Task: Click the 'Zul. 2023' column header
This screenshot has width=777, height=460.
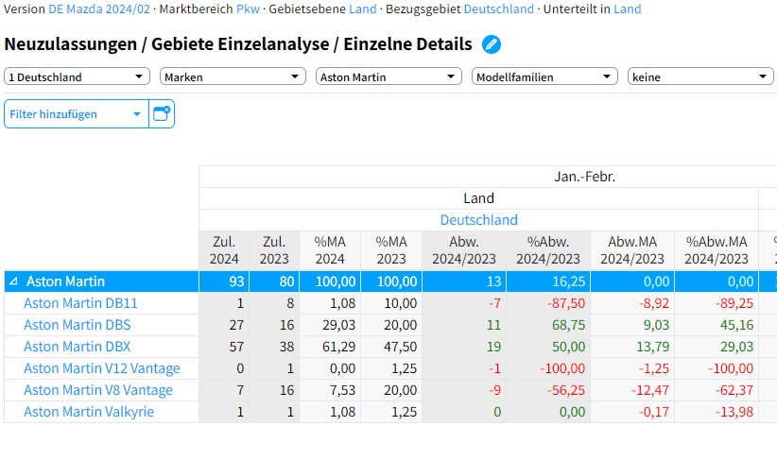Action: click(274, 250)
